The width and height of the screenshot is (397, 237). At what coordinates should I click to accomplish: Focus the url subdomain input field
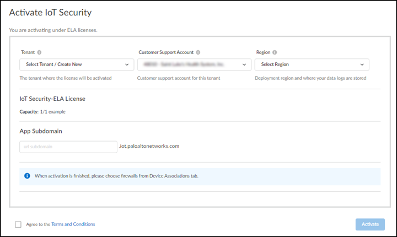pyautogui.click(x=68, y=147)
